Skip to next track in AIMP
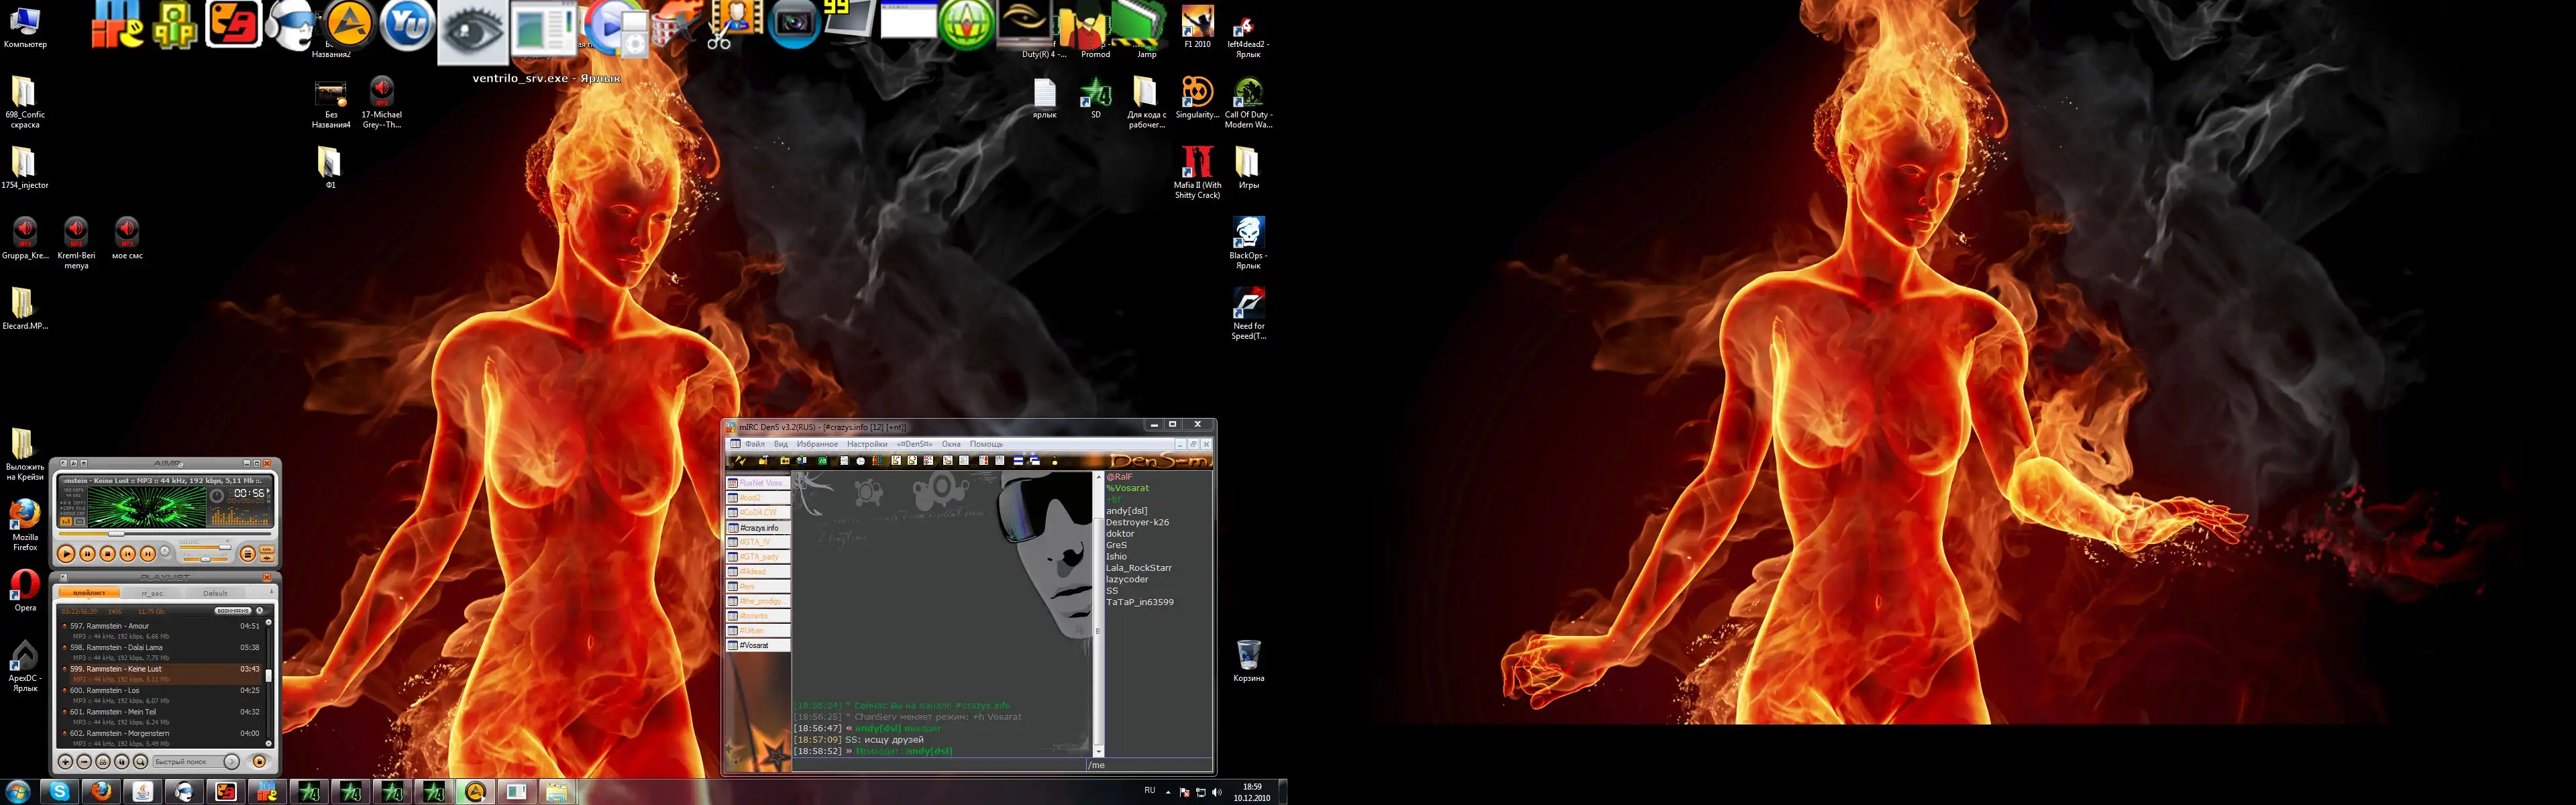This screenshot has width=2576, height=805. pyautogui.click(x=148, y=553)
